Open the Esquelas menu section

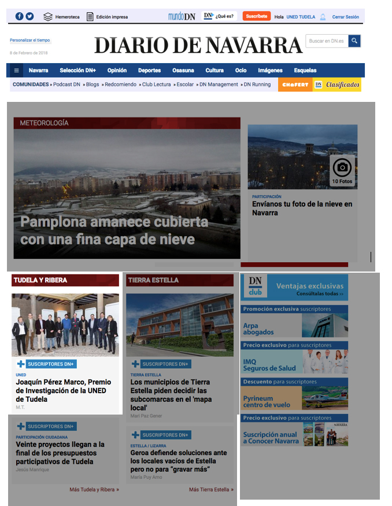click(x=305, y=71)
